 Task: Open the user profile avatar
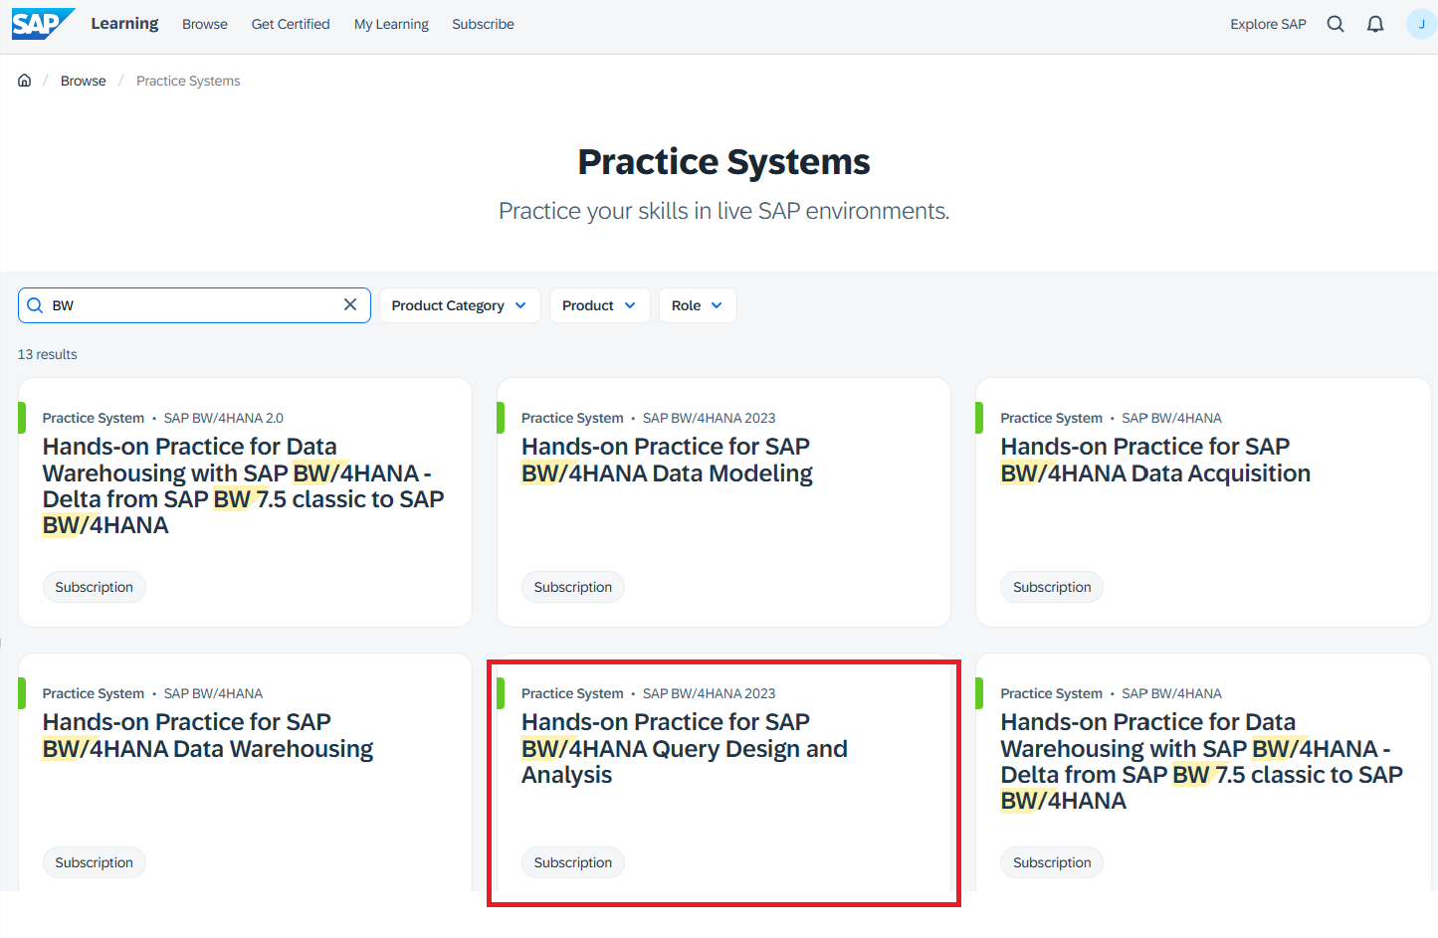coord(1421,24)
